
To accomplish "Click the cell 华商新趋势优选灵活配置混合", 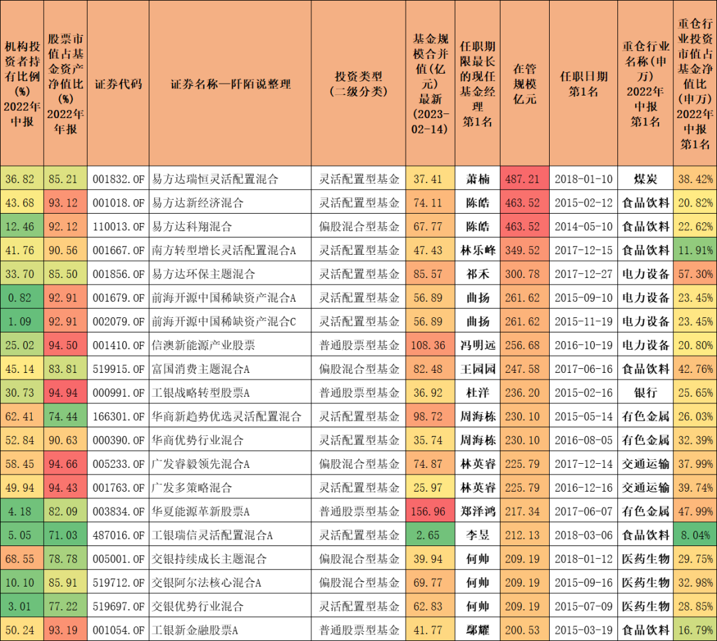I will pos(230,417).
